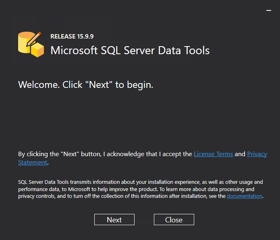Follow the documentation link
The image size is (280, 240).
(245, 196)
